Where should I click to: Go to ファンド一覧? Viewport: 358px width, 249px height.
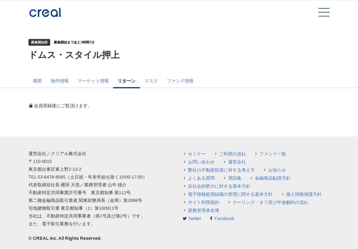[273, 154]
